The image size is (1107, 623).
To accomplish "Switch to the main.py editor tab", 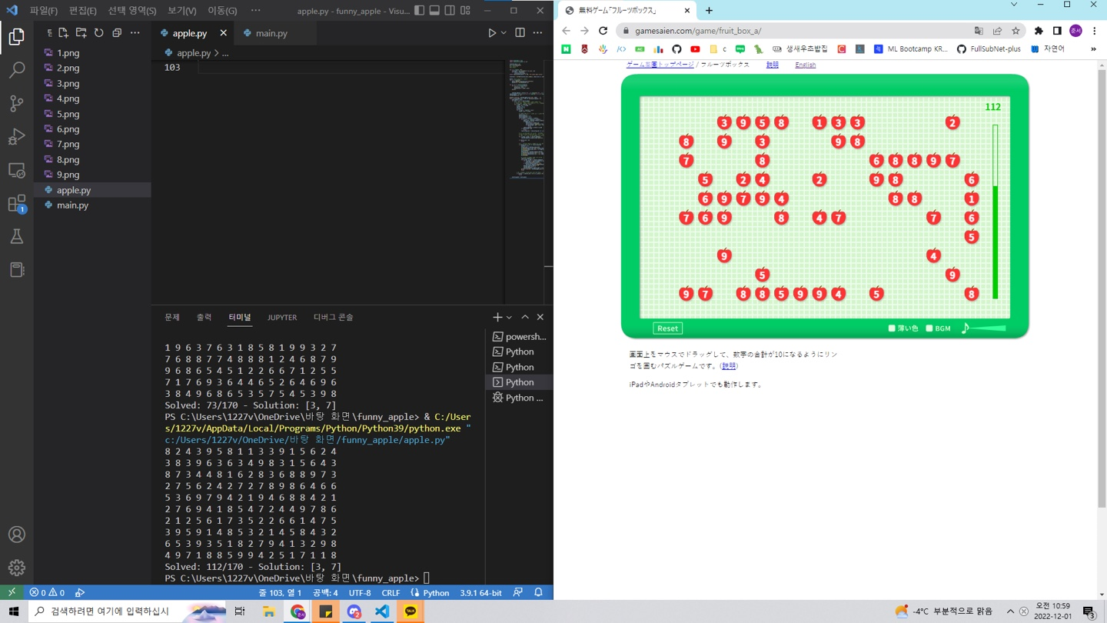I will tap(271, 33).
